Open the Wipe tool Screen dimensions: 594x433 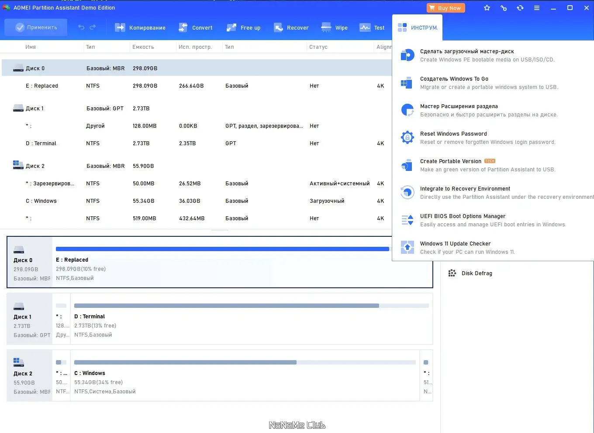[x=335, y=27]
